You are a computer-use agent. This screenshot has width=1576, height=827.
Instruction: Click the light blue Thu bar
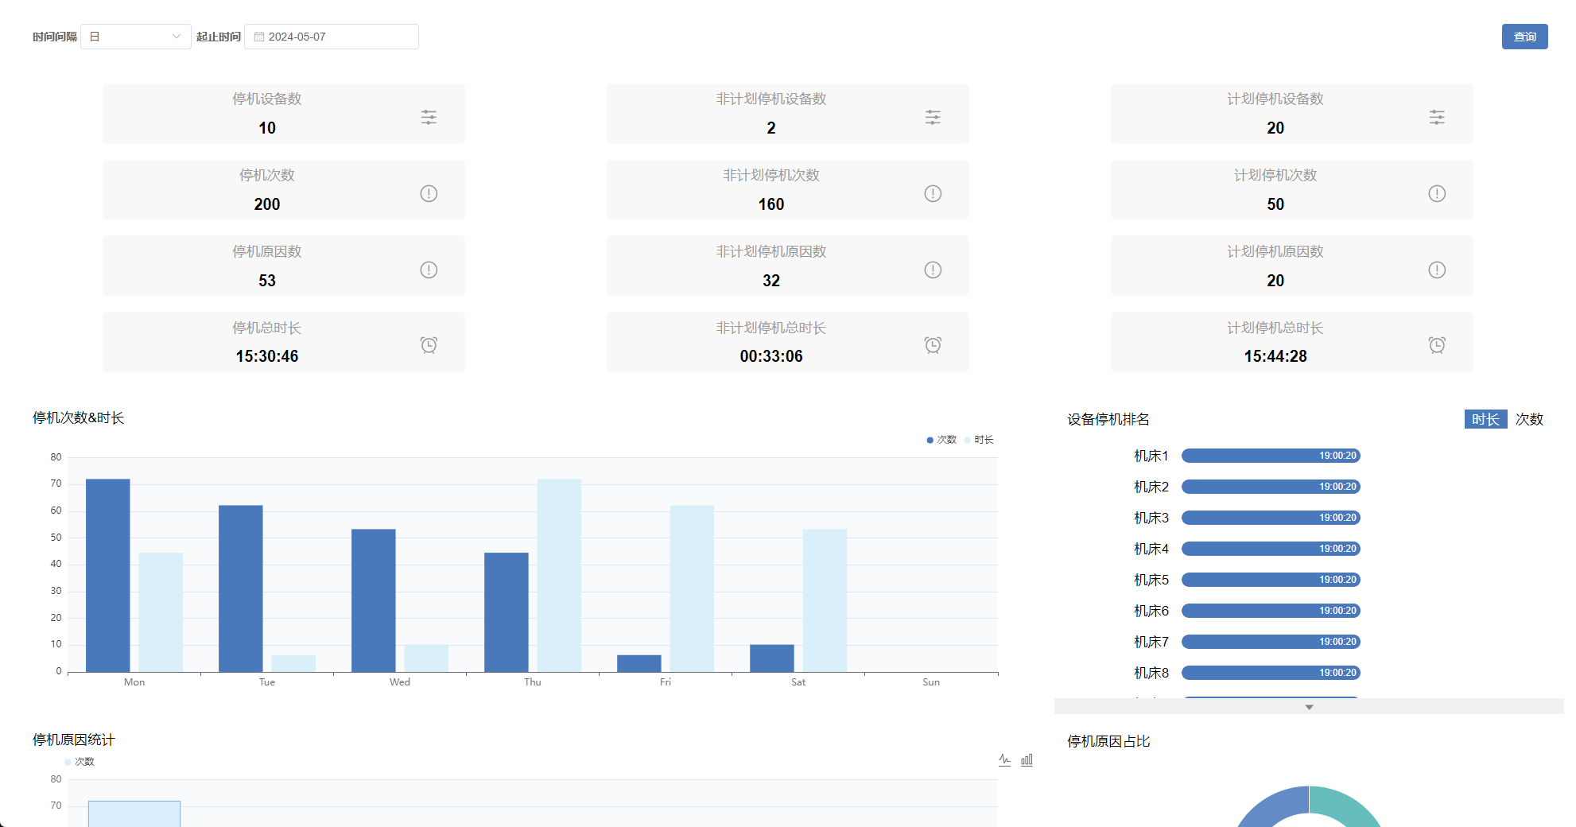559,576
